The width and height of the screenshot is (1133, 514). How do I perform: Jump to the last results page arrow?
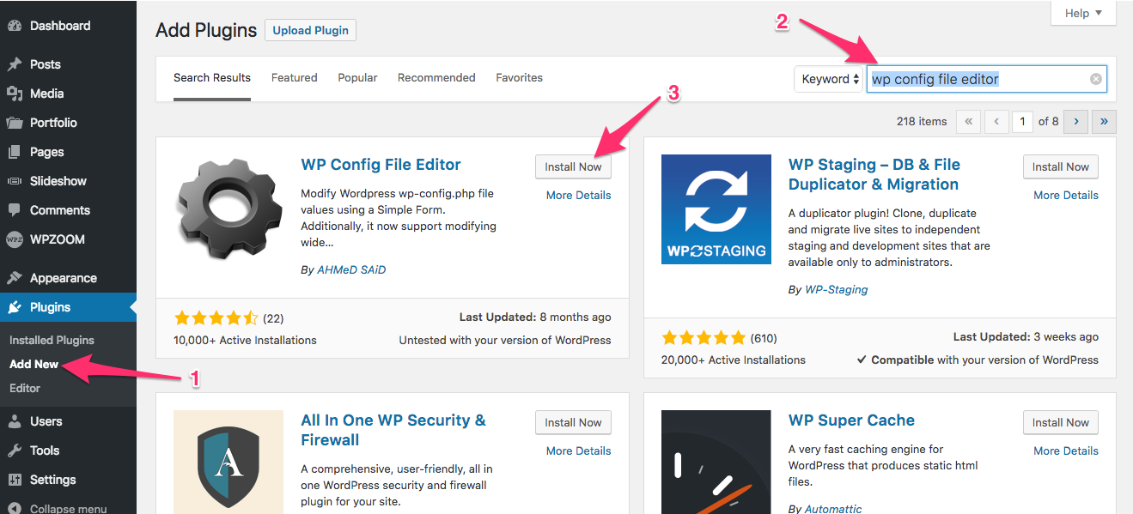click(1105, 121)
